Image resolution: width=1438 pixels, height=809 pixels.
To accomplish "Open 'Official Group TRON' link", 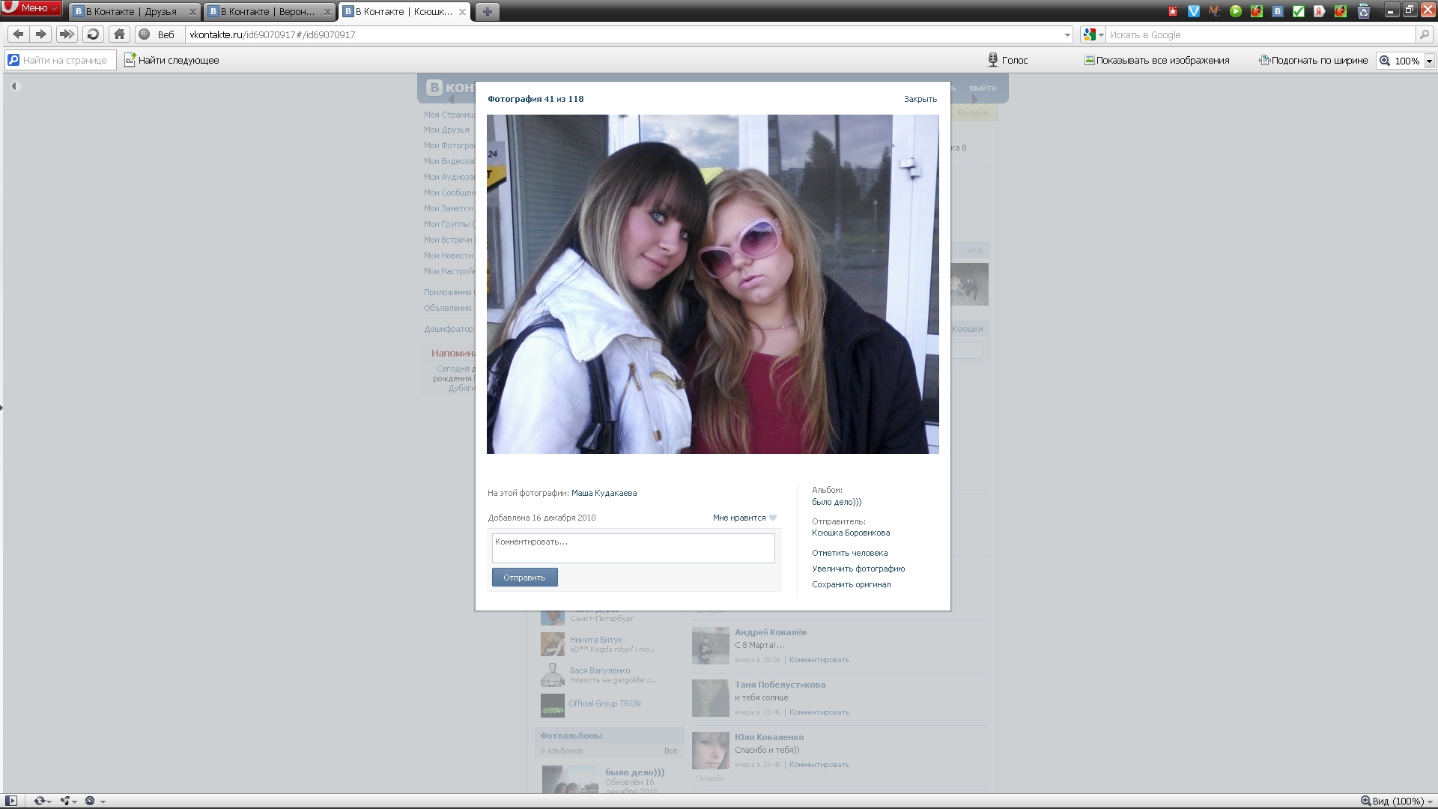I will coord(604,703).
